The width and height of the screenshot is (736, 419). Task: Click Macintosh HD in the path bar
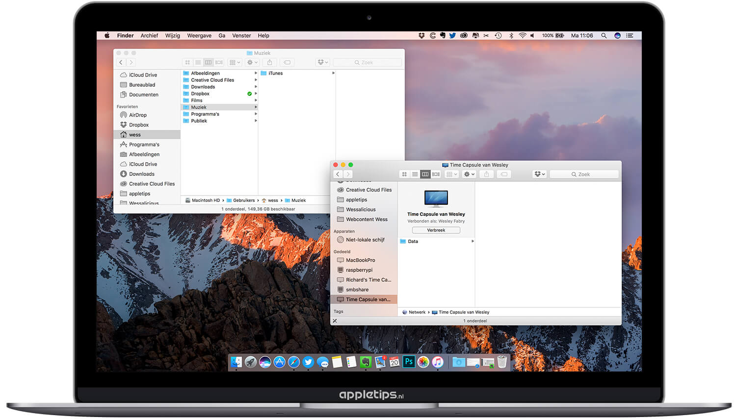pos(202,200)
